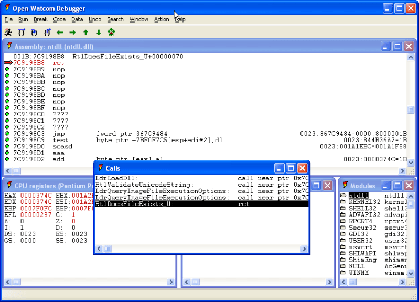Select RtlValidateUnicodeString row in Calls window
This screenshot has width=419, height=302.
coord(202,185)
